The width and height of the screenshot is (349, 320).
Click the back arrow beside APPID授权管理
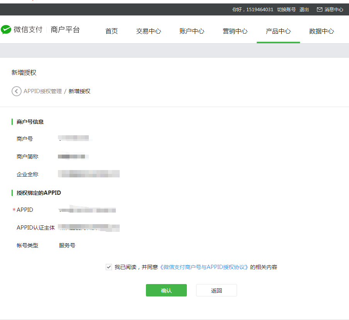coord(16,91)
